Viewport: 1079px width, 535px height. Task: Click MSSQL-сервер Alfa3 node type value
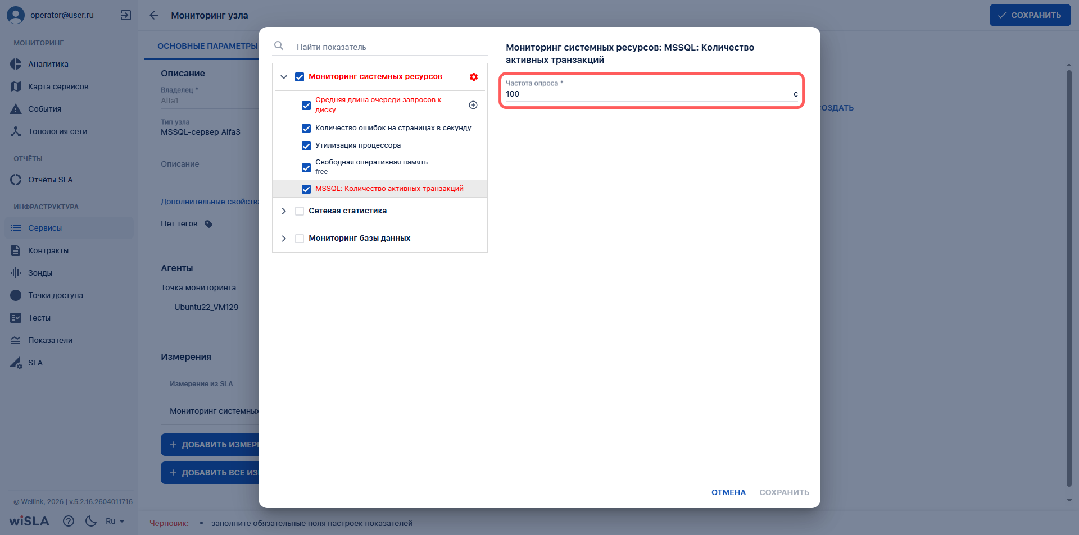(x=201, y=132)
